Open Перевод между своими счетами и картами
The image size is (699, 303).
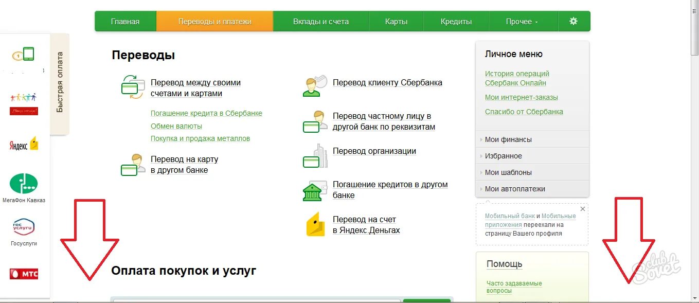(x=195, y=88)
